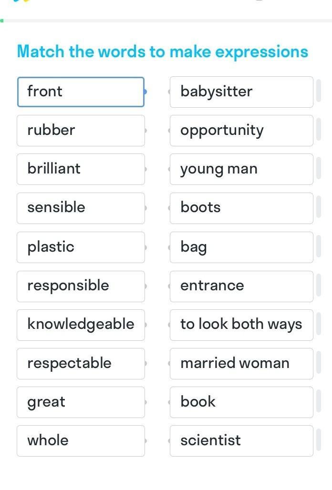Viewport: 332px width, 490px height.
Task: Select the 'rubber' word box
Action: click(81, 131)
